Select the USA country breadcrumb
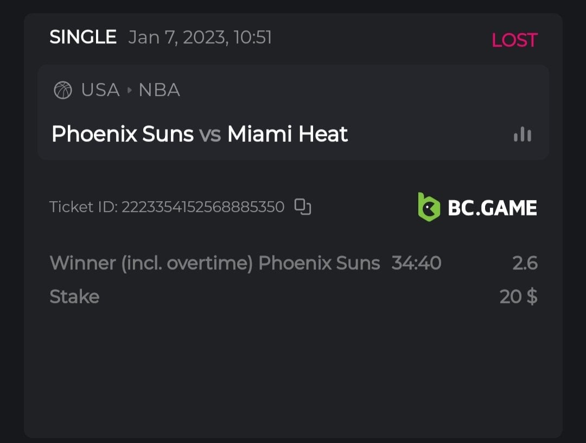Viewport: 586px width, 443px height. [x=100, y=90]
